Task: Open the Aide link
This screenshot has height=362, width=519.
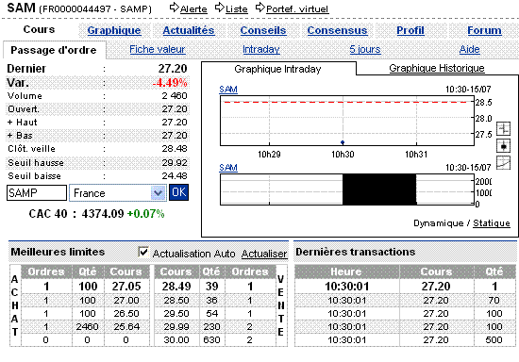Action: [469, 49]
